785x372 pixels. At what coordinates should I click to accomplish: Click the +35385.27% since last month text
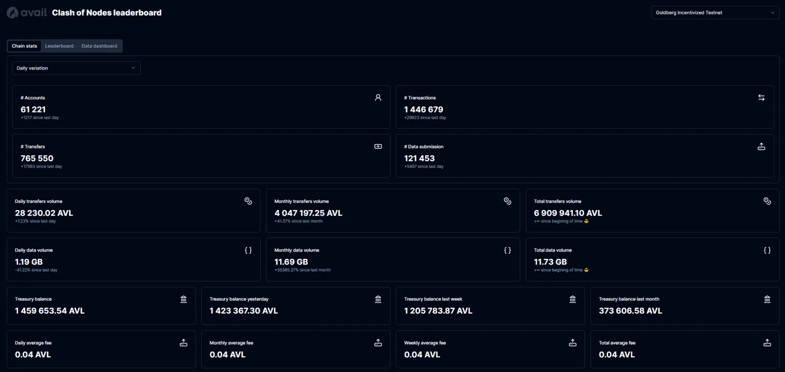tap(303, 270)
